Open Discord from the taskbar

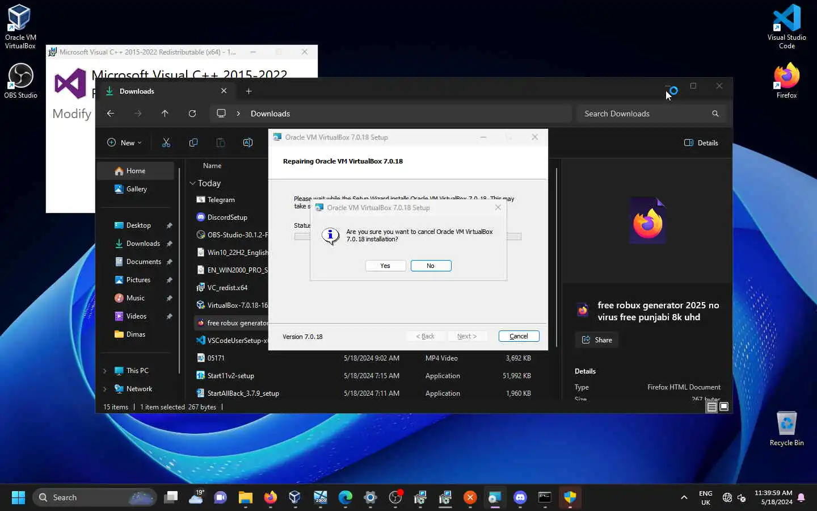(520, 497)
